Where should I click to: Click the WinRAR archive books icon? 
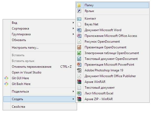[x=79, y=82]
